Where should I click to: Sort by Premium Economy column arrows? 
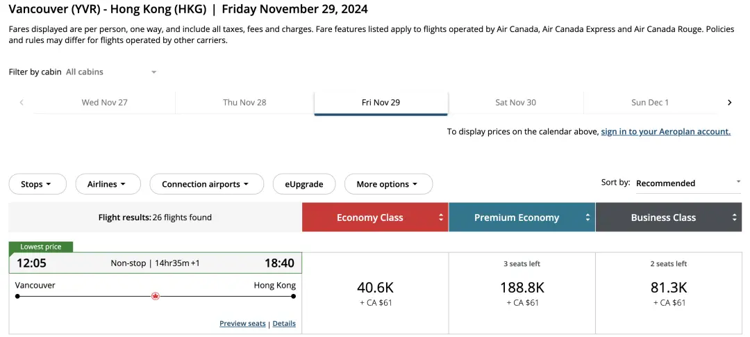click(x=587, y=217)
